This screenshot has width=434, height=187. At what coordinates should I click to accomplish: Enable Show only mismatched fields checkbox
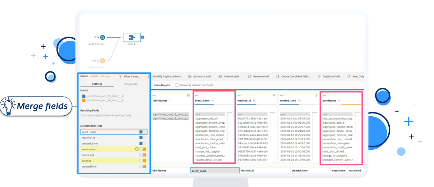(x=177, y=85)
